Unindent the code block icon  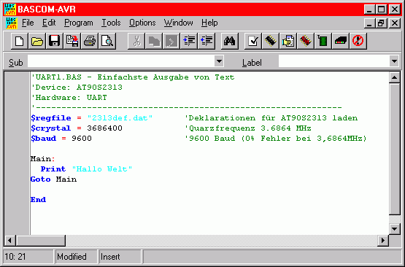pos(207,41)
